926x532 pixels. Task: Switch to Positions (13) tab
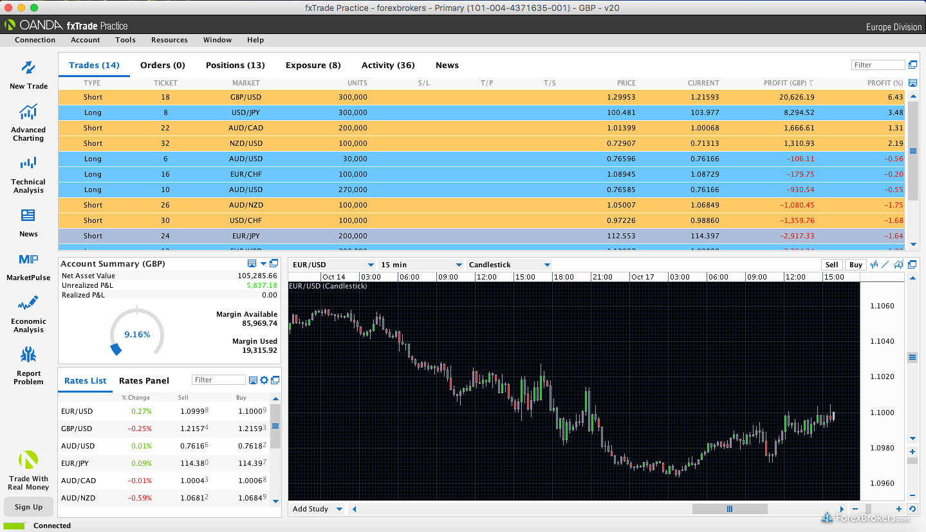point(236,65)
